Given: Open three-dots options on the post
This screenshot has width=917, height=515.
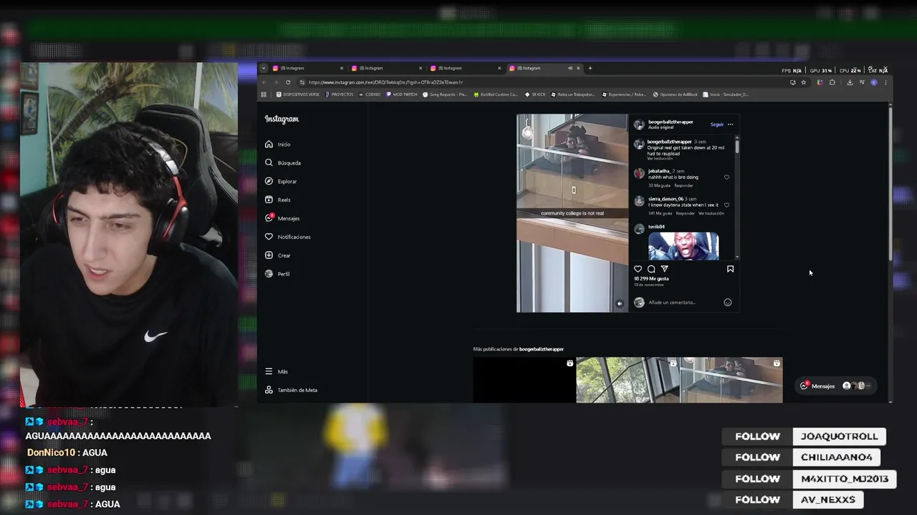Looking at the screenshot, I should point(730,124).
